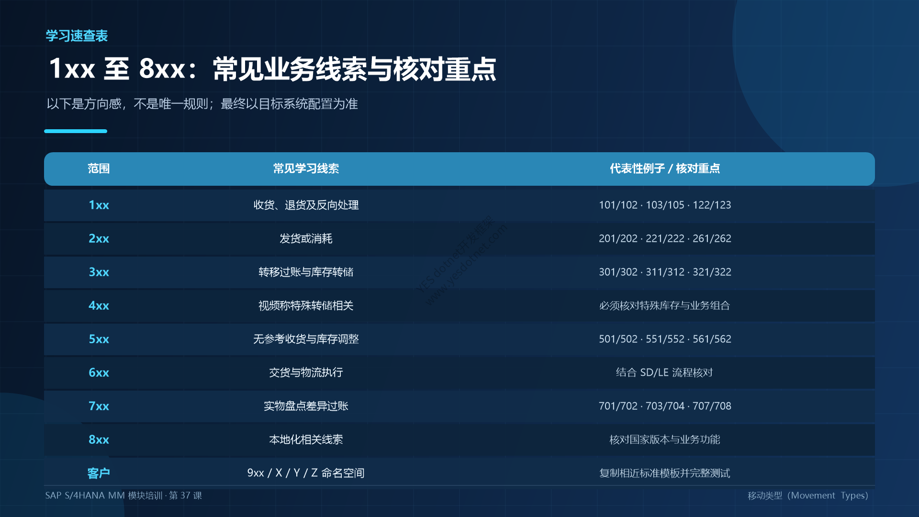
Task: Click the cell '必须核对特殊库存与业务组合'
Action: pyautogui.click(x=665, y=305)
